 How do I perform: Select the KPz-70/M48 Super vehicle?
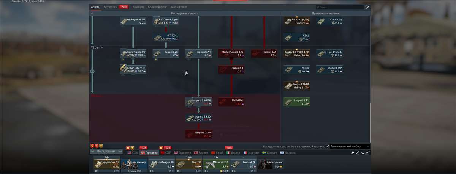[x=166, y=21]
